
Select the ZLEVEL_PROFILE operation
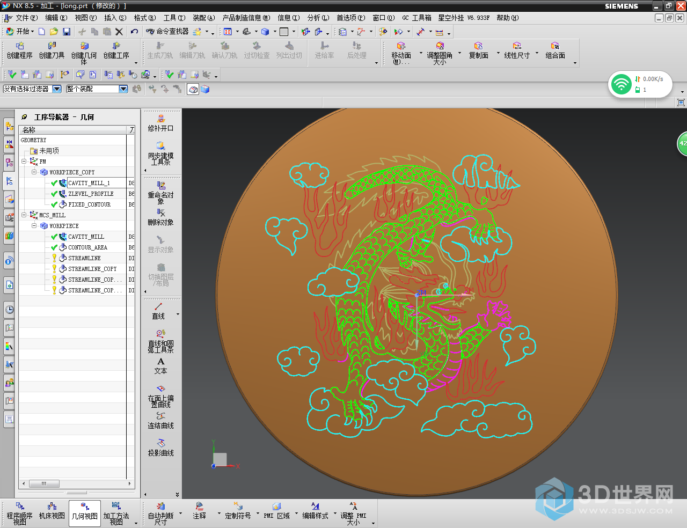pos(91,194)
